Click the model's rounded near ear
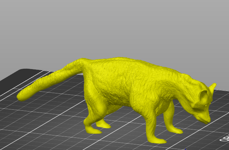229x150 pixels. [204, 96]
